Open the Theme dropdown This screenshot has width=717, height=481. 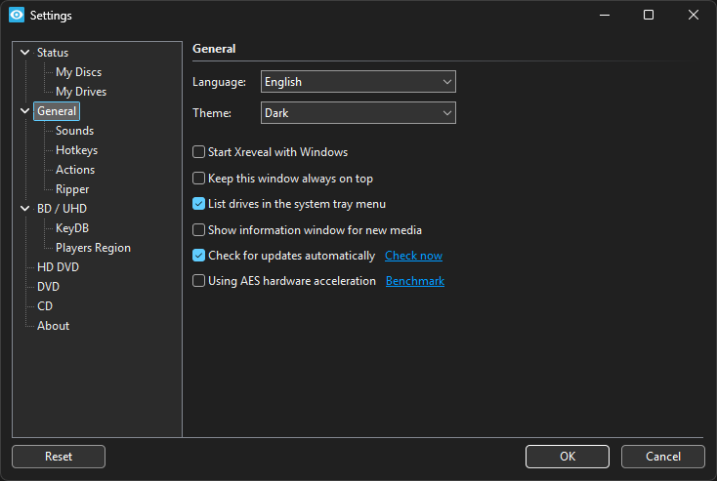click(x=358, y=113)
